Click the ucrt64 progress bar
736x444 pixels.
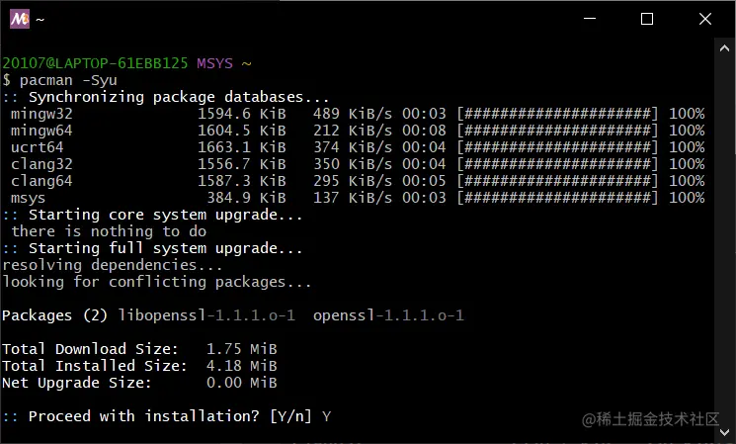(557, 147)
